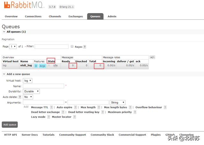
Task: Sort by Ready column header
Action: click(66, 61)
